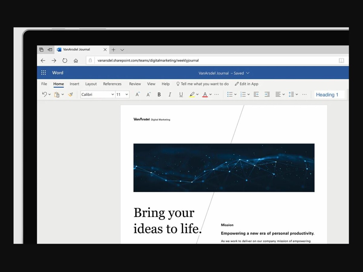This screenshot has height=272, width=363.
Task: Switch to the References tab
Action: tap(112, 84)
